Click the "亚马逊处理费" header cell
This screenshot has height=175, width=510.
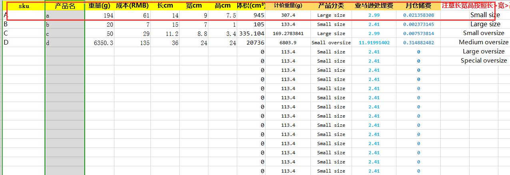pos(374,6)
